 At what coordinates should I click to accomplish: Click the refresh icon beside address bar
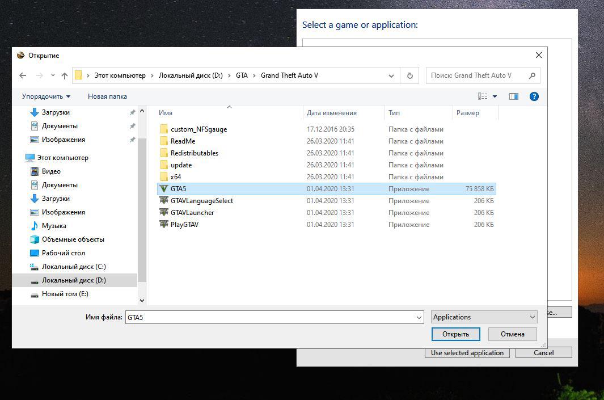pyautogui.click(x=409, y=75)
